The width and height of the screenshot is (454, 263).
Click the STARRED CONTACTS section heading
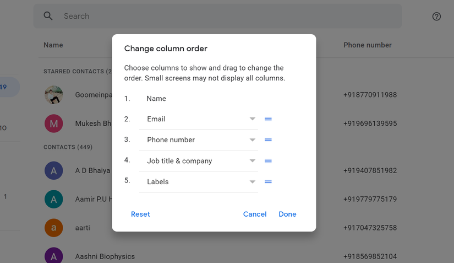tap(78, 71)
